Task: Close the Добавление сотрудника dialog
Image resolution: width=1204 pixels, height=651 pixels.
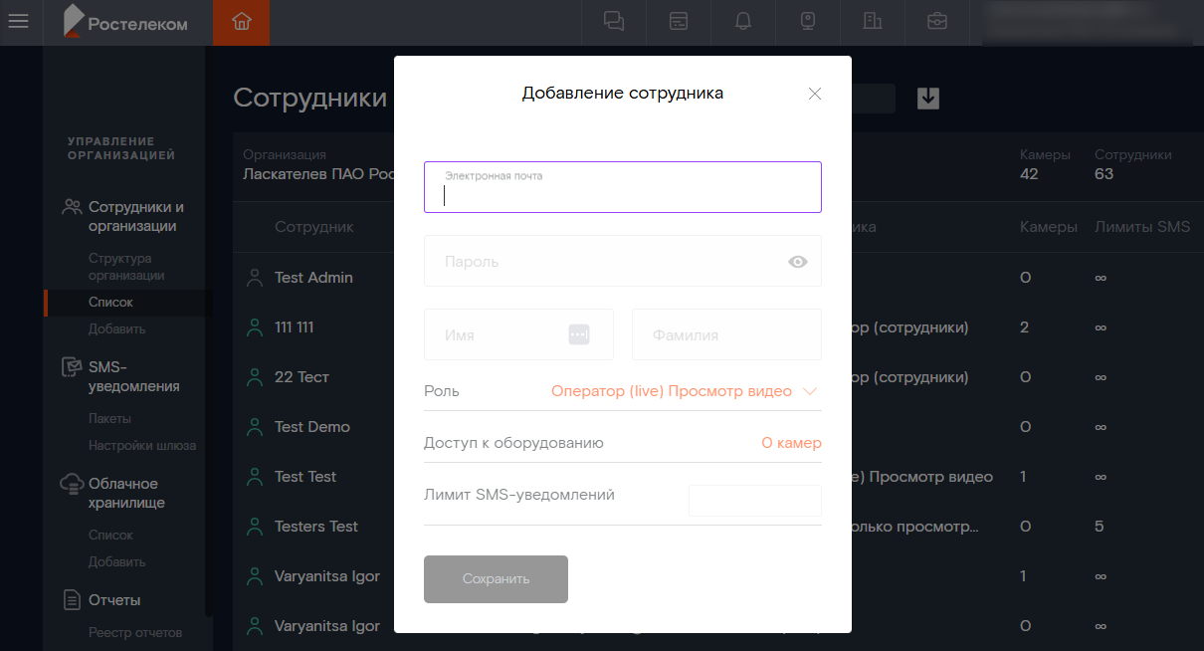Action: coord(815,94)
